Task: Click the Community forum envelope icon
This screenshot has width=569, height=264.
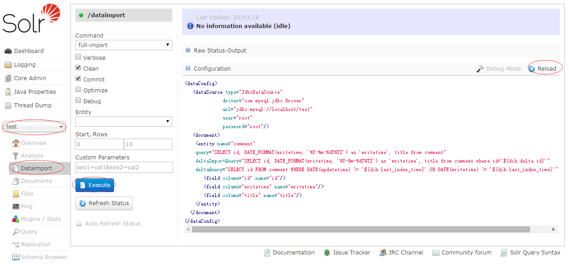Action: tap(436, 253)
